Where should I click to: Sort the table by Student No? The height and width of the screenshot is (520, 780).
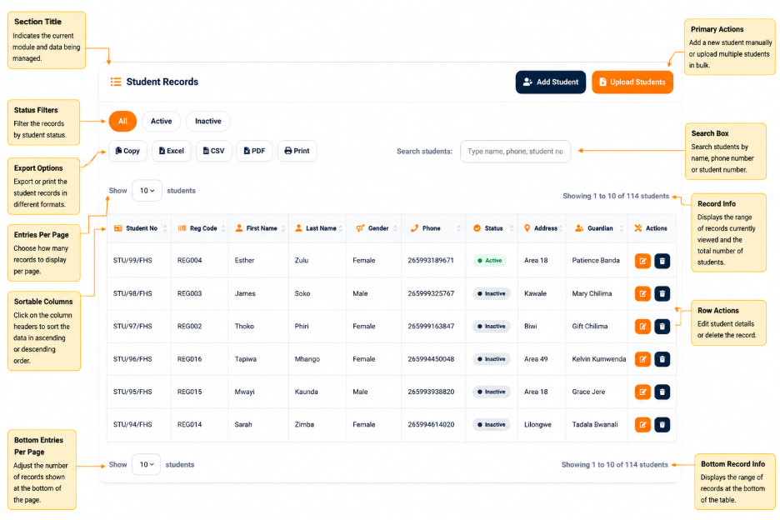pos(139,228)
